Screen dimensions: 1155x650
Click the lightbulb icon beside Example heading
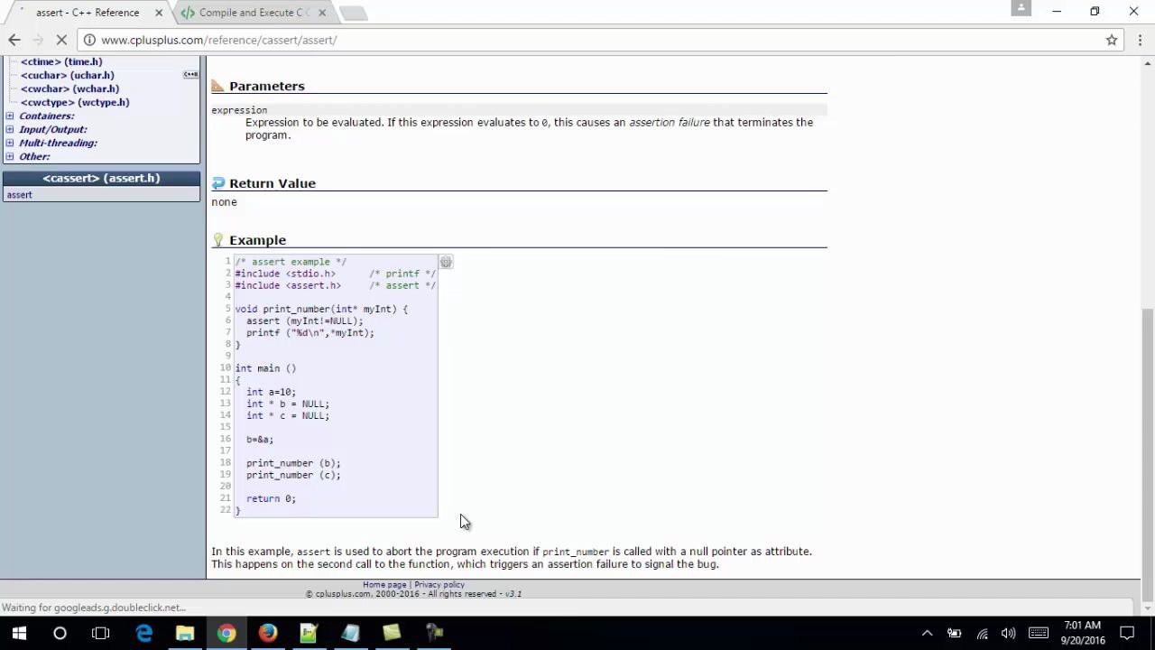click(x=216, y=239)
